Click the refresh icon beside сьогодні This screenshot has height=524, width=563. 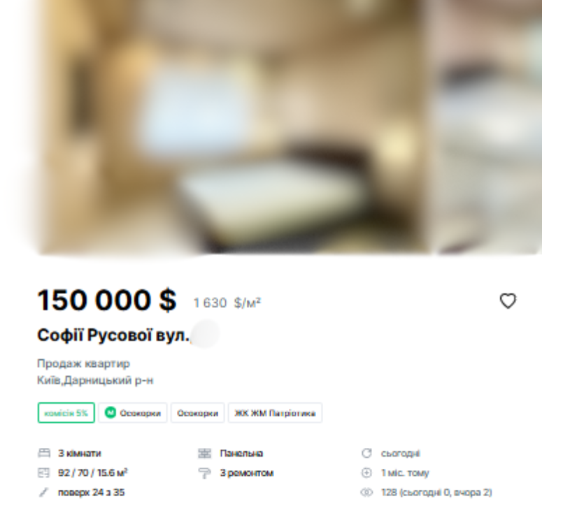point(366,453)
